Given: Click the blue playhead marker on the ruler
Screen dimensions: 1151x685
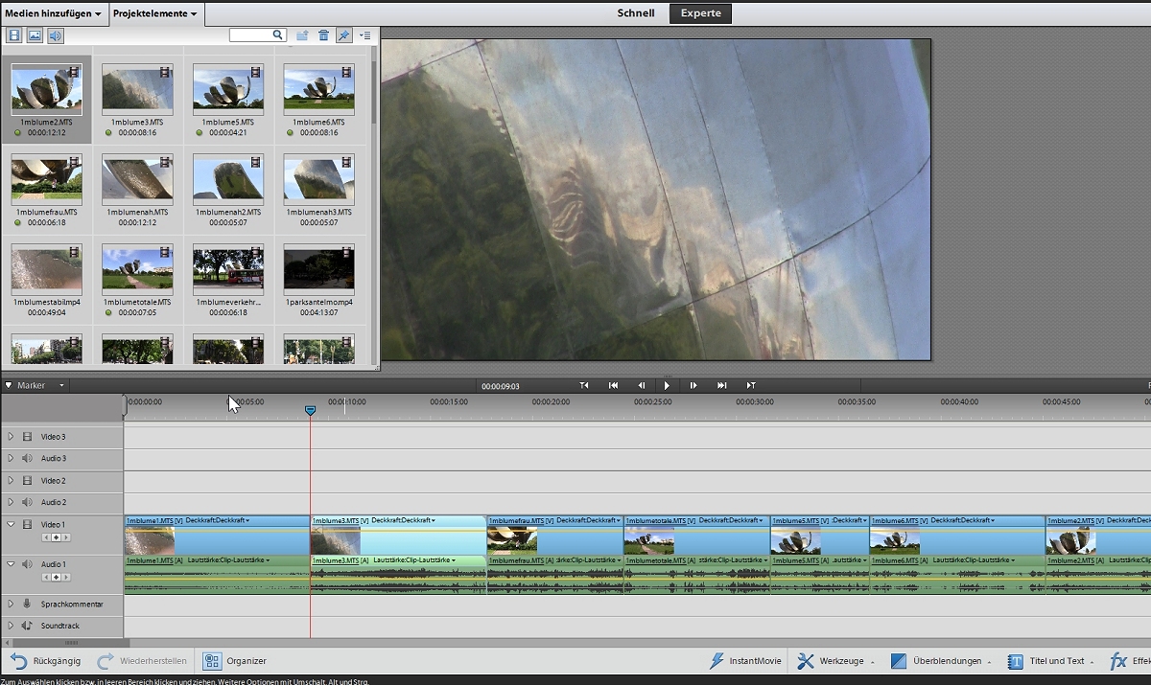Looking at the screenshot, I should [x=310, y=410].
